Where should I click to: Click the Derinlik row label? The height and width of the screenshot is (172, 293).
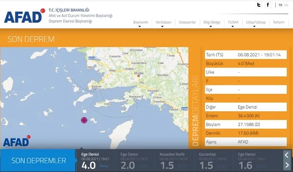coord(213,133)
